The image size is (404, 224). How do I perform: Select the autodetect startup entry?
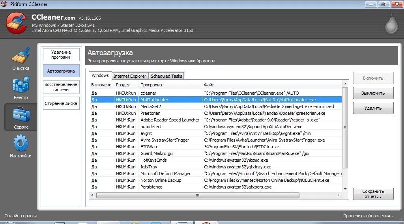[216, 127]
